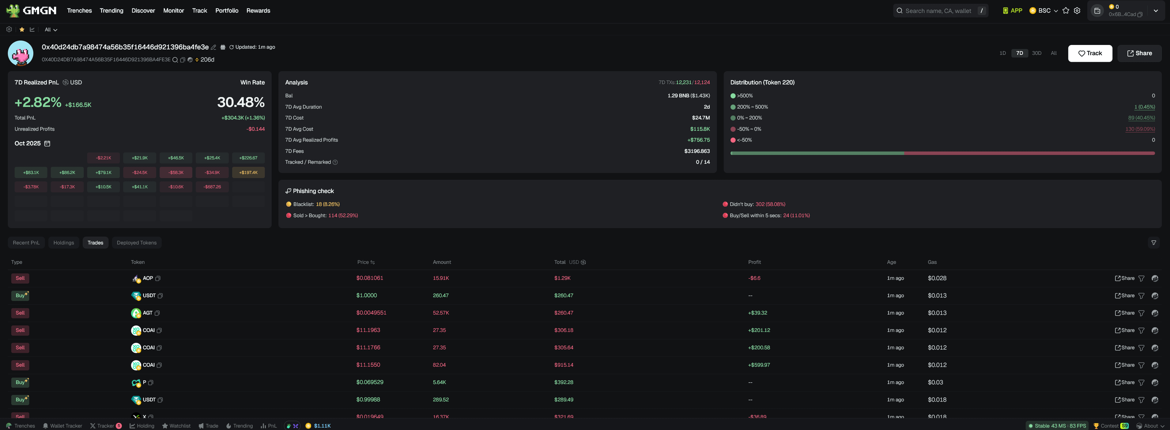Copy the AOP token contract address
This screenshot has height=430, width=1170.
pyautogui.click(x=158, y=278)
